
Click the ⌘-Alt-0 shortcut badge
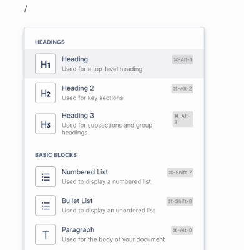click(x=182, y=231)
